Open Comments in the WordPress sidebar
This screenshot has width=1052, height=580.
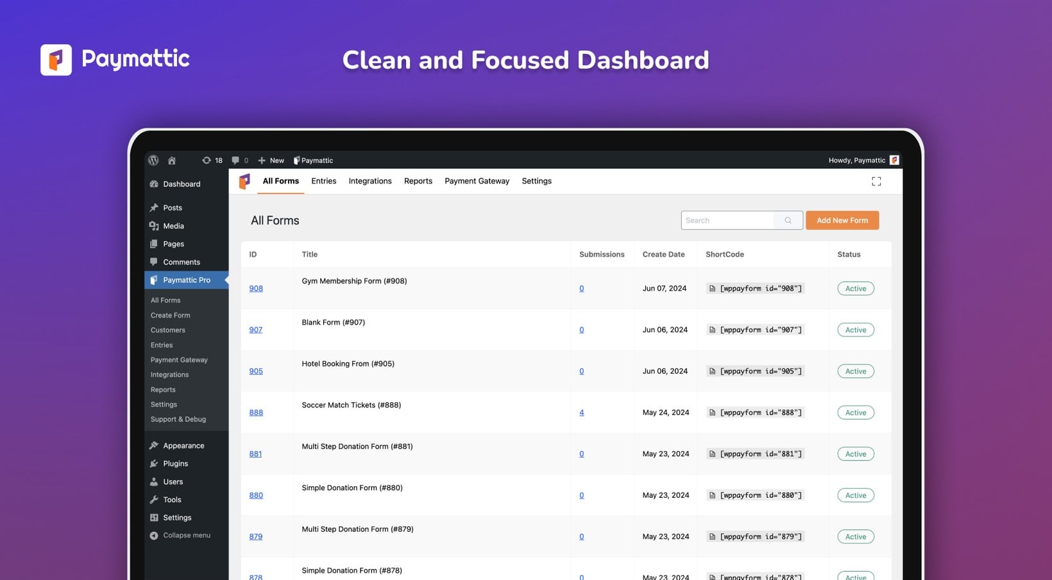click(187, 262)
